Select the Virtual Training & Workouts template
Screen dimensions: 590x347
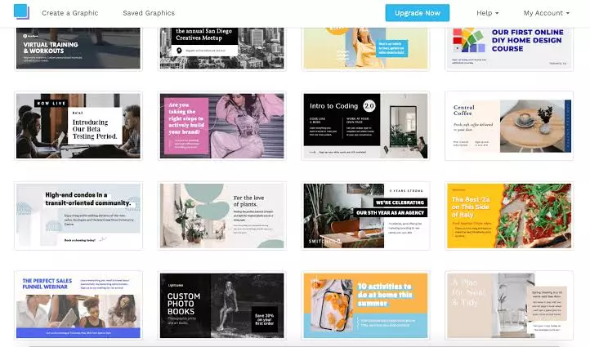[x=78, y=48]
